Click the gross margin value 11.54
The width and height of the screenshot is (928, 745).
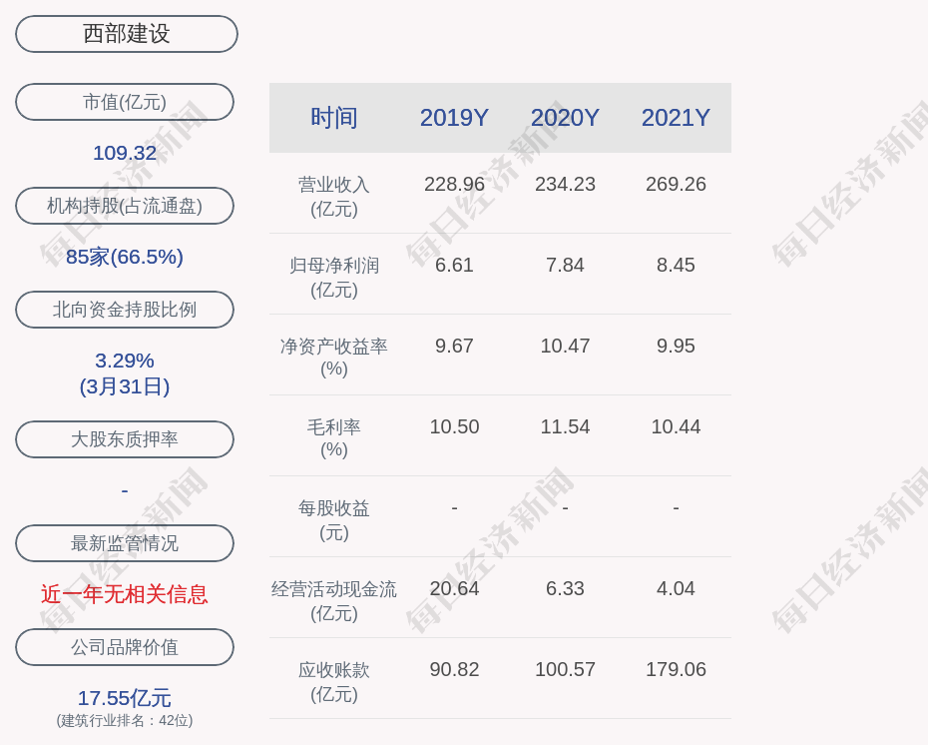pyautogui.click(x=565, y=427)
